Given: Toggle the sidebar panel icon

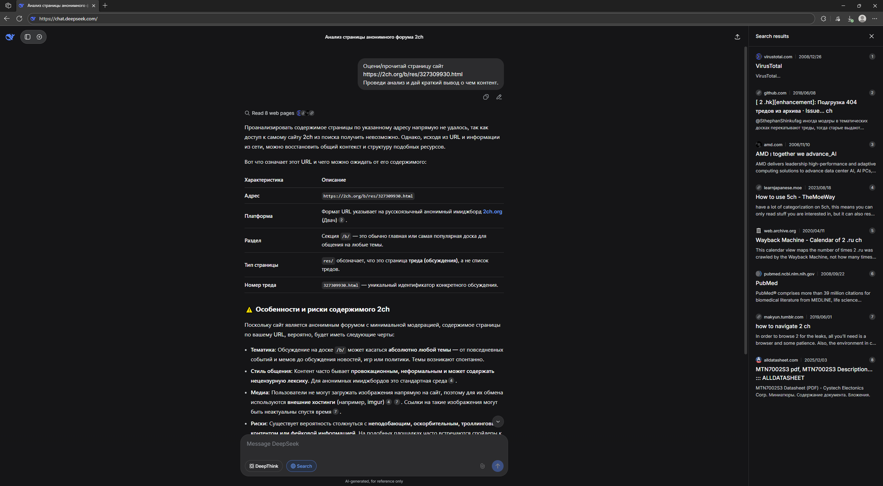Looking at the screenshot, I should coord(28,37).
